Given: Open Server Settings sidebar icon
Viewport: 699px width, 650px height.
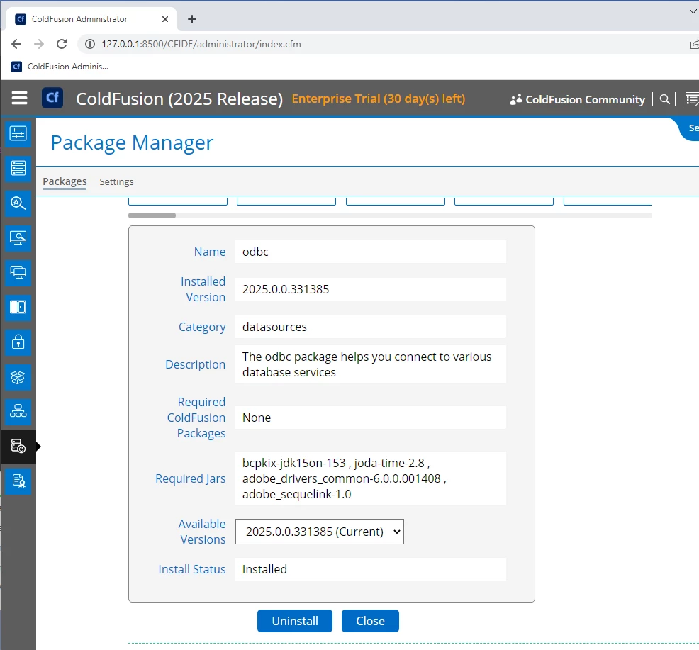Looking at the screenshot, I should pyautogui.click(x=18, y=133).
